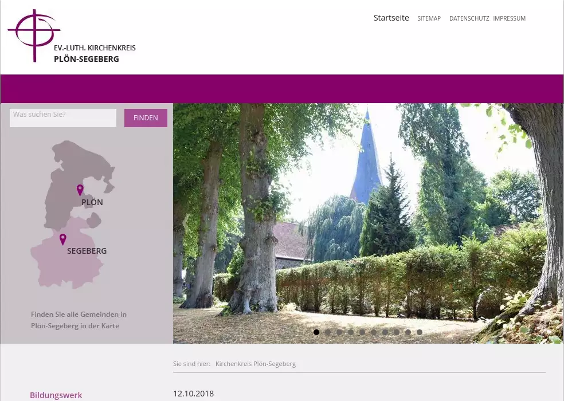Click the church cross logo
564x401 pixels.
pos(34,36)
